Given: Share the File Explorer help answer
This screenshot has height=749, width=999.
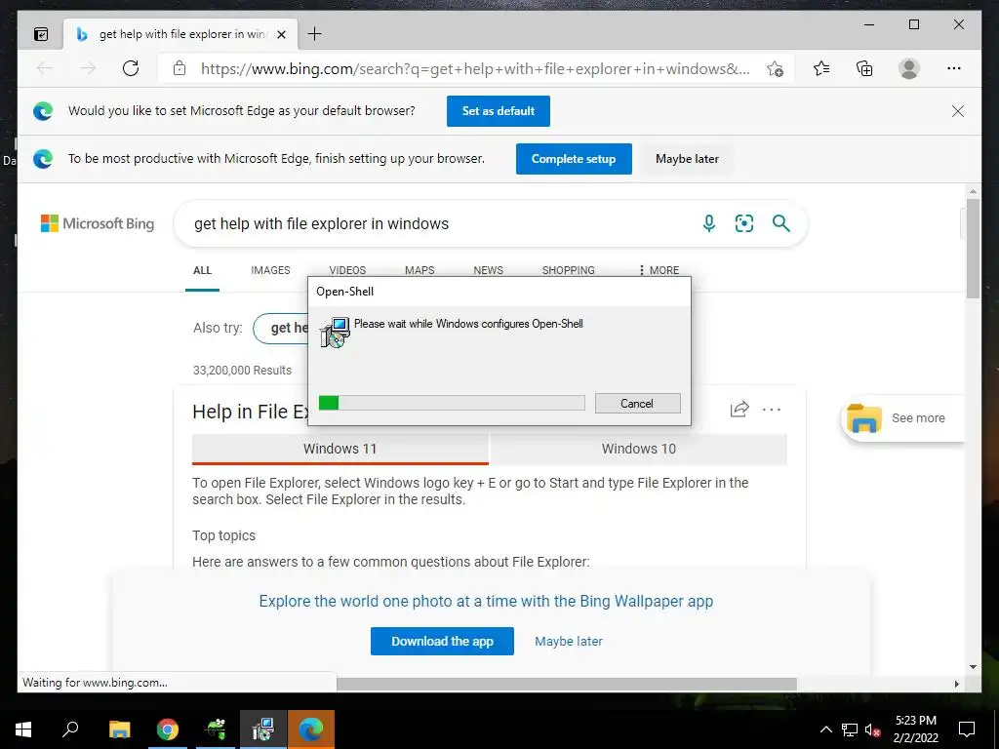Looking at the screenshot, I should coord(739,409).
